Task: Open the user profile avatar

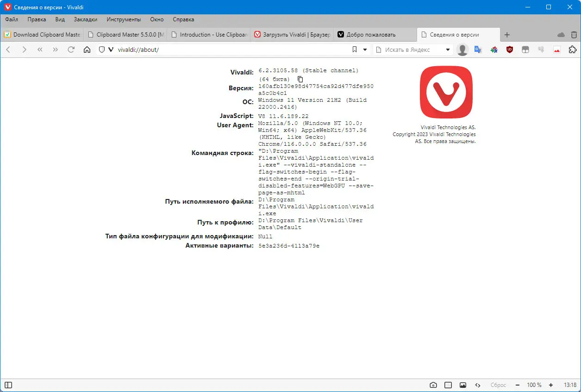Action: [x=462, y=50]
